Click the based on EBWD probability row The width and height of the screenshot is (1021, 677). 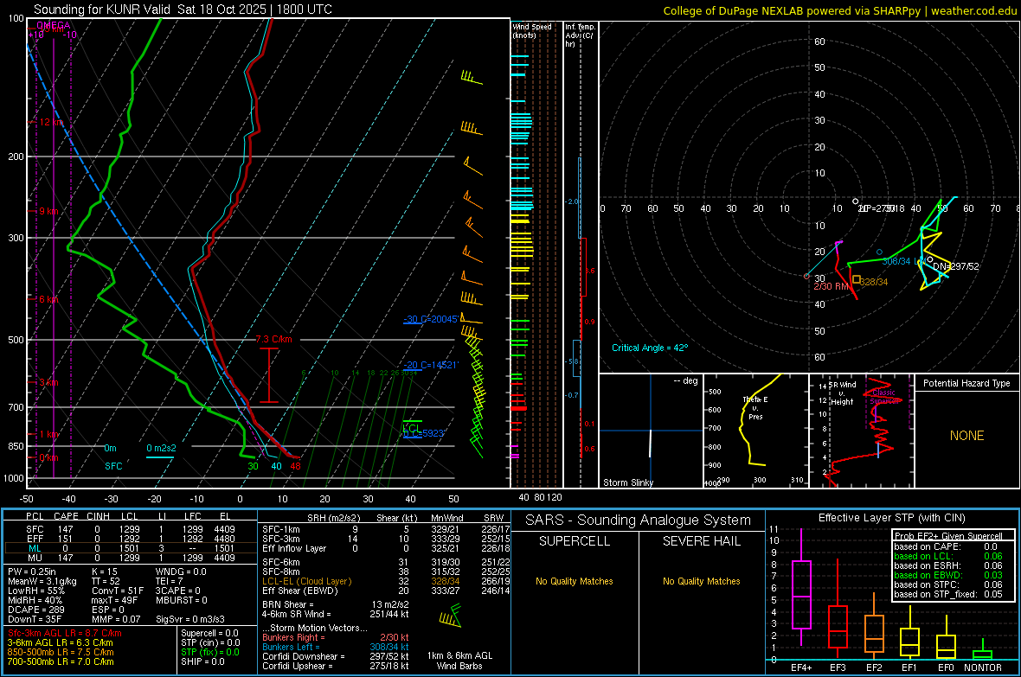[x=948, y=575]
